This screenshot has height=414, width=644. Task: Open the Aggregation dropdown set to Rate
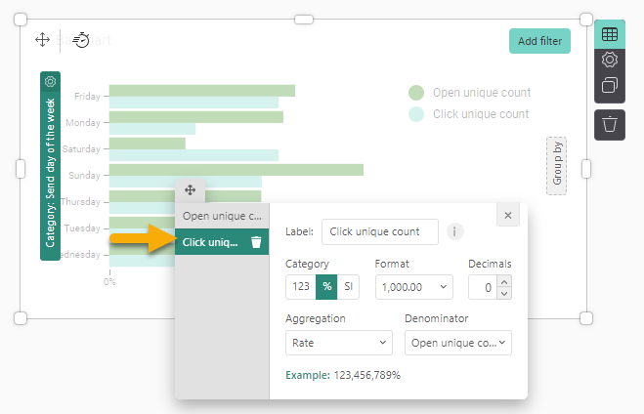[338, 343]
